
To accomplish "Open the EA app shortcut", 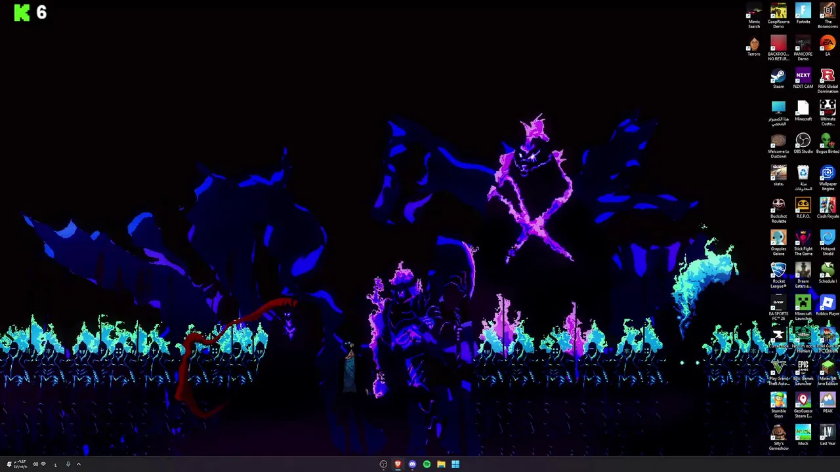I will tap(828, 47).
